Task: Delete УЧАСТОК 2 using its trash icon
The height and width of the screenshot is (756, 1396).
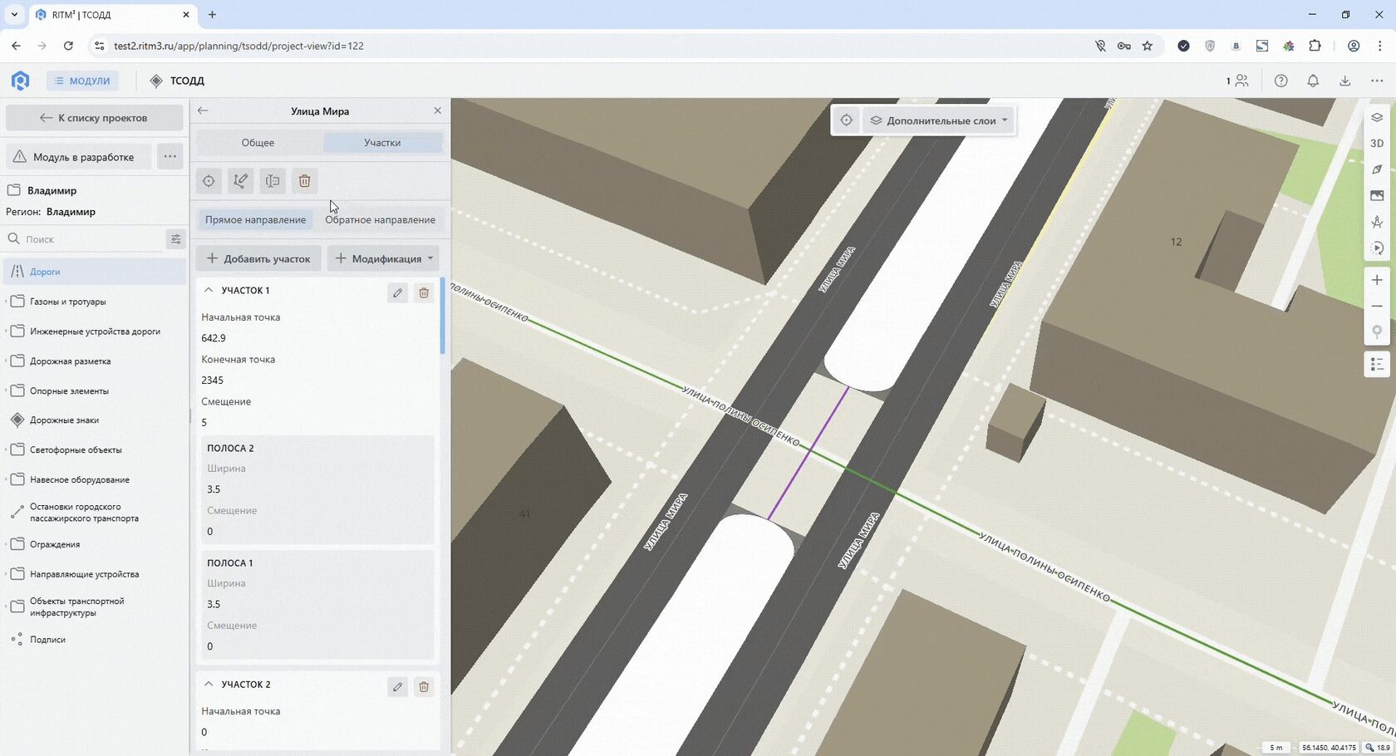Action: tap(424, 687)
